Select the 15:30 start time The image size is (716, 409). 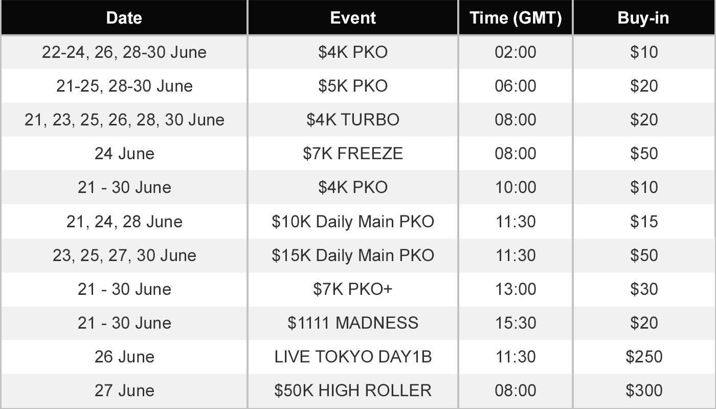click(516, 323)
